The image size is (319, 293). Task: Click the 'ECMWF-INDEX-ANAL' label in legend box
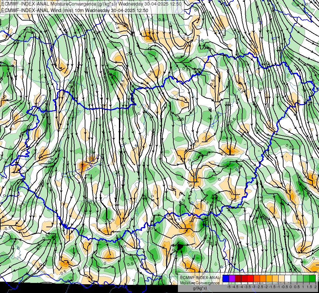(x=200, y=278)
